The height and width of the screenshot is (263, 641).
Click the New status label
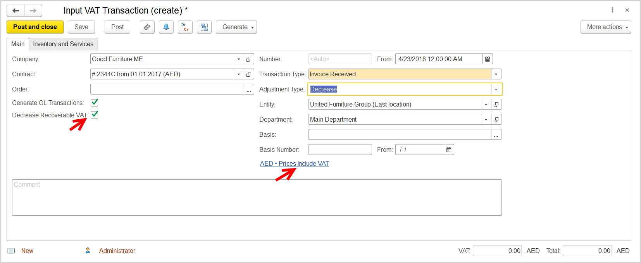point(27,251)
